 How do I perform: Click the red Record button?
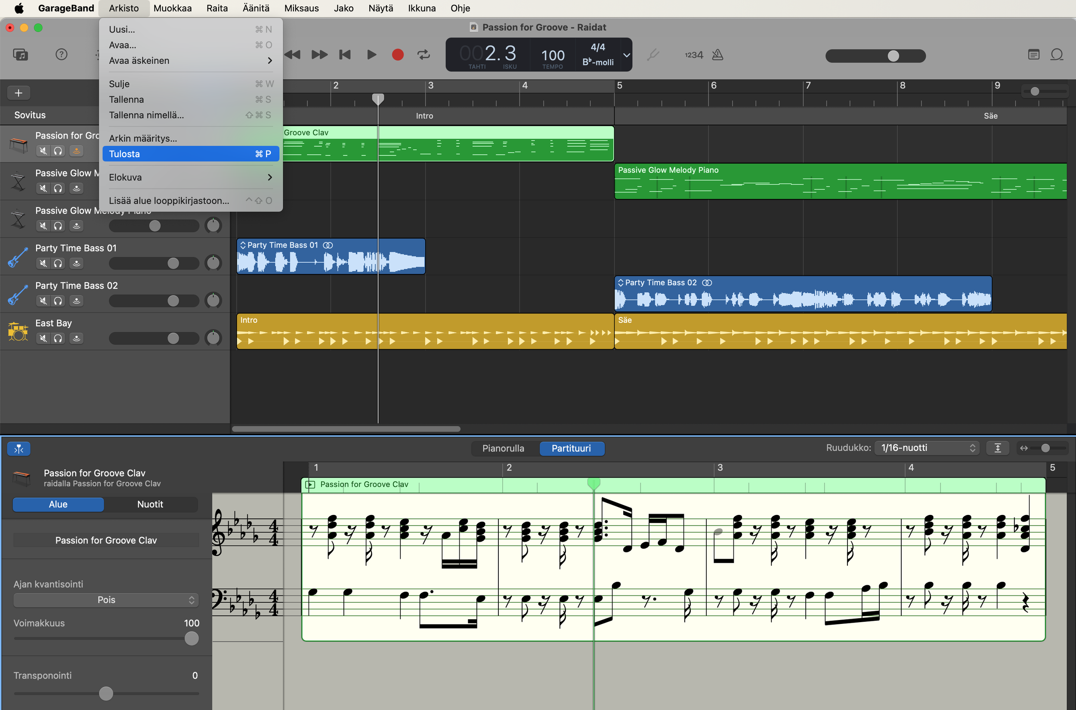(x=397, y=55)
